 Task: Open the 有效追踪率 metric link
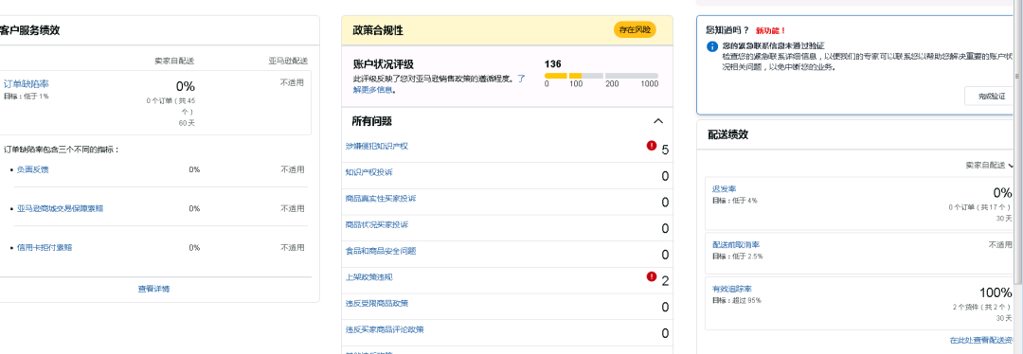click(x=732, y=289)
